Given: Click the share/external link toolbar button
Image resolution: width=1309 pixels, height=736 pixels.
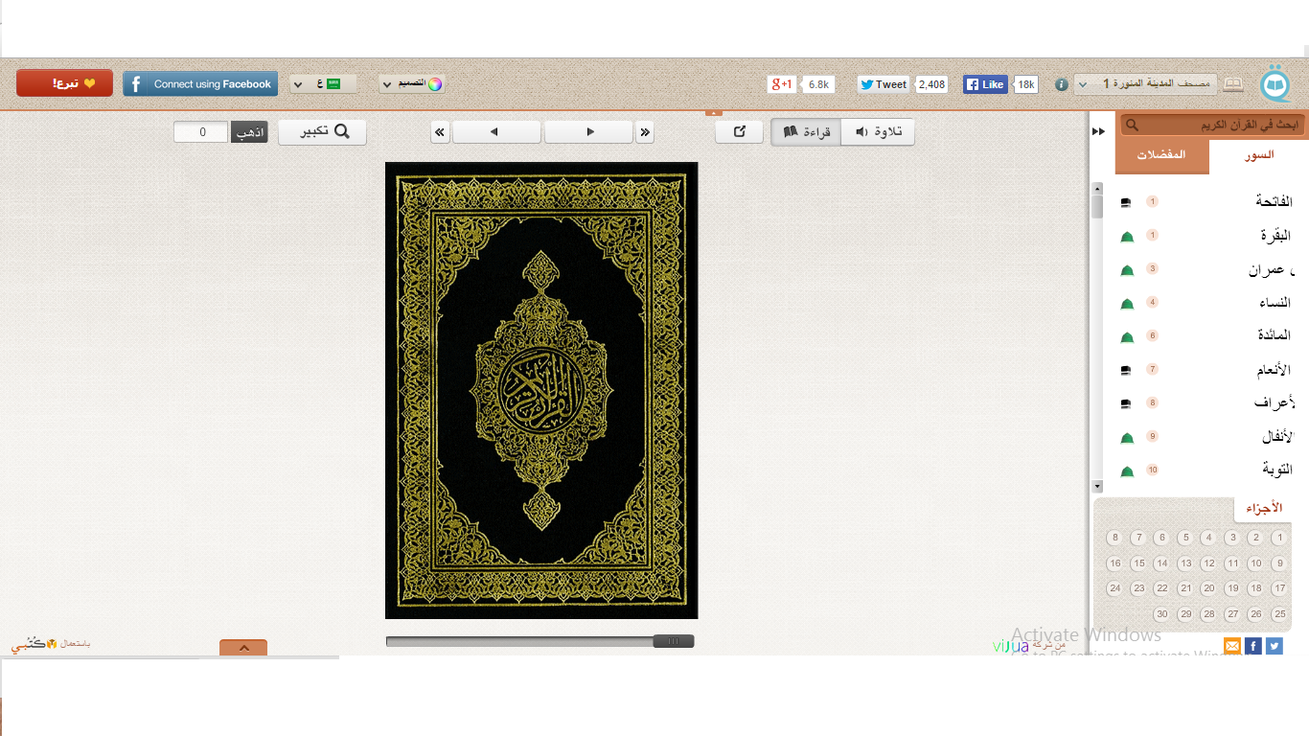Looking at the screenshot, I should (739, 132).
